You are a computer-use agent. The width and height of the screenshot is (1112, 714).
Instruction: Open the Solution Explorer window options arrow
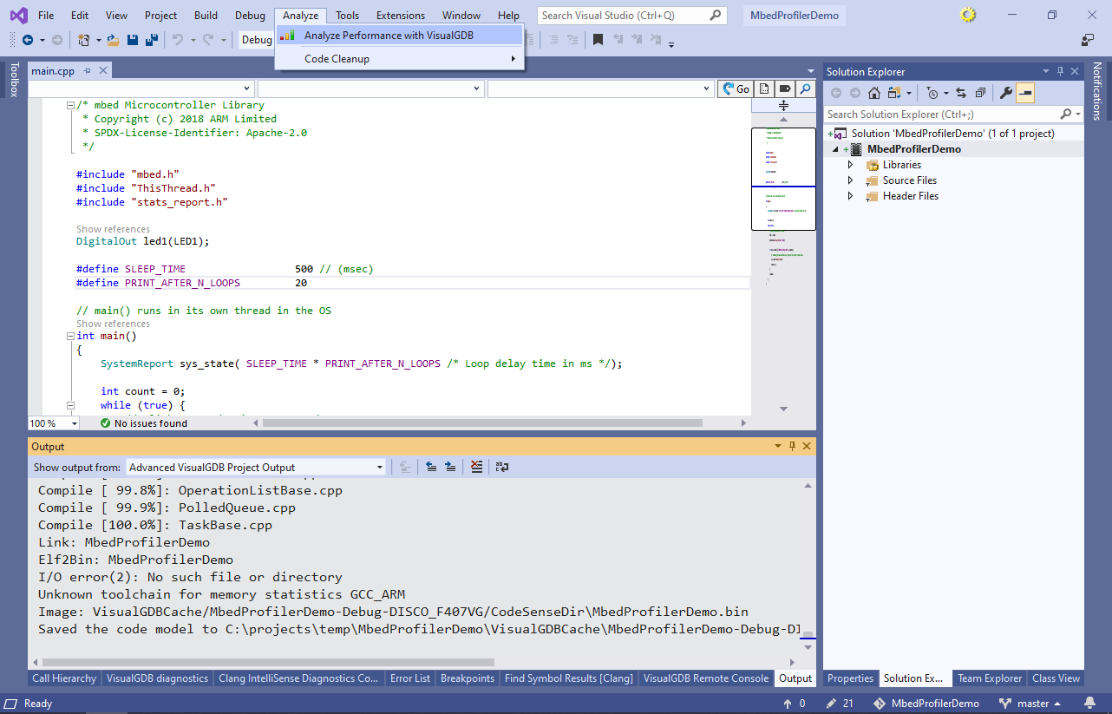tap(1045, 71)
